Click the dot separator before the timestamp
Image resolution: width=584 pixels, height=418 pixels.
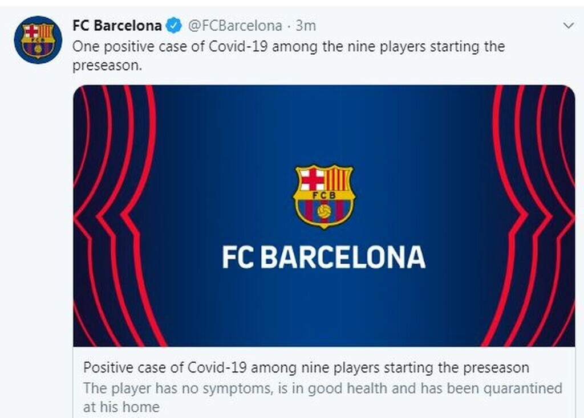click(289, 26)
